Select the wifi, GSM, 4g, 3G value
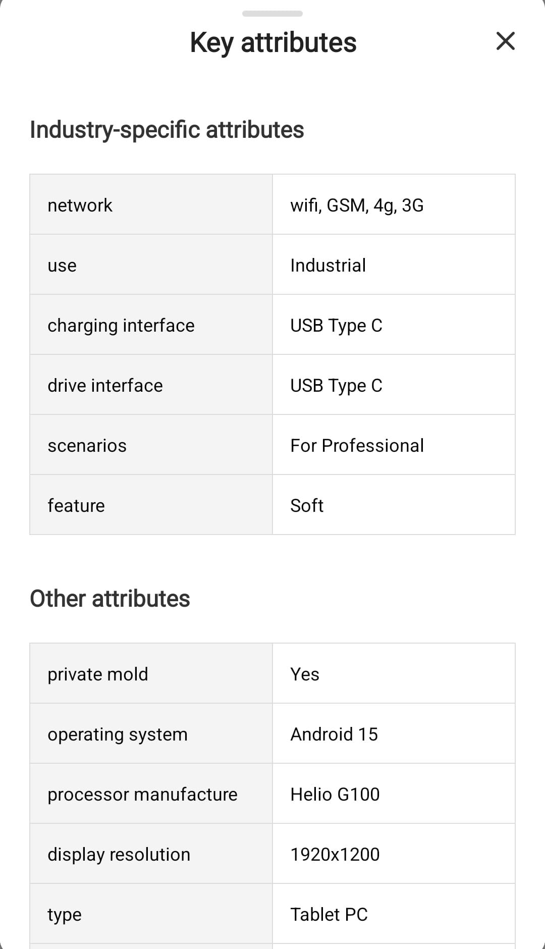 click(357, 205)
